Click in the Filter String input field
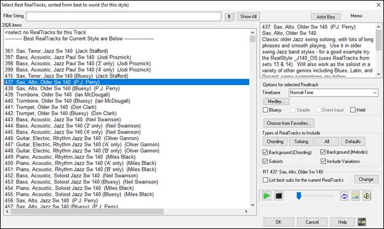This screenshot has width=384, height=229. point(124,17)
